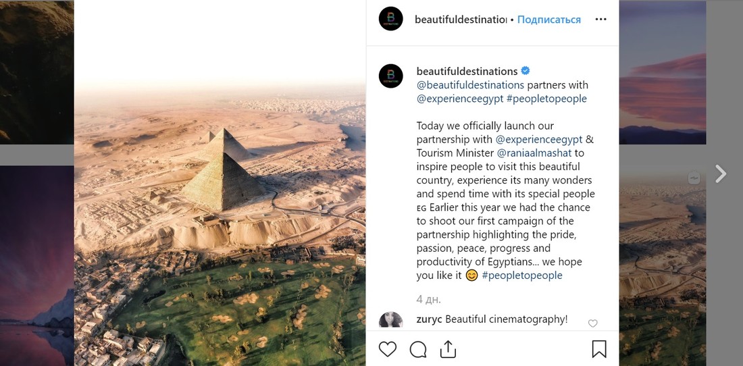Open the three-dot post options menu
Viewport: 743px width, 366px height.
point(600,20)
